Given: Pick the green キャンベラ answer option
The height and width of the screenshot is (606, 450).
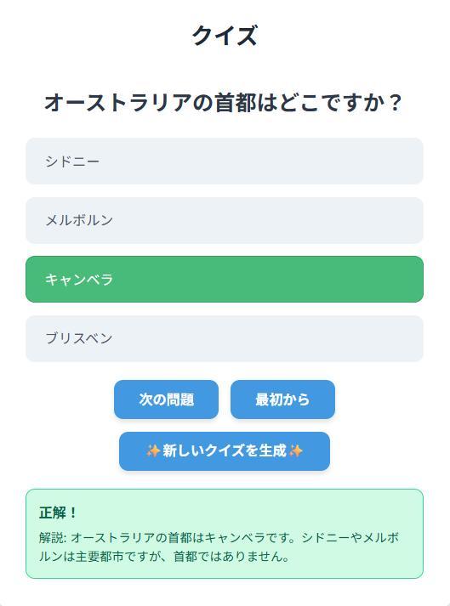Looking at the screenshot, I should 225,279.
